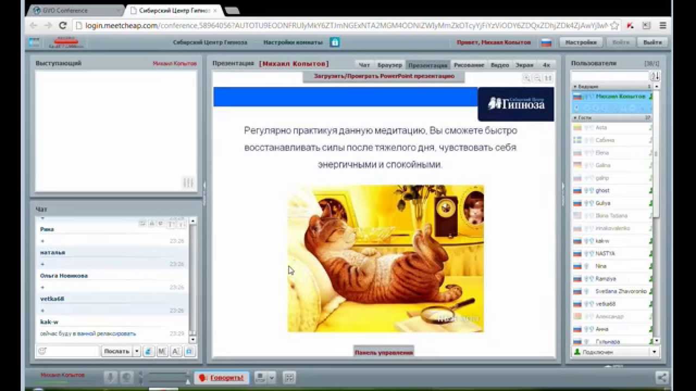Screen dimensions: 696x391
Task: Bookmark page with the star icon
Action: [x=614, y=26]
